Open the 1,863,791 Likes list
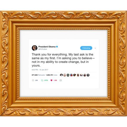The image size is (127, 127). pyautogui.click(x=52, y=75)
